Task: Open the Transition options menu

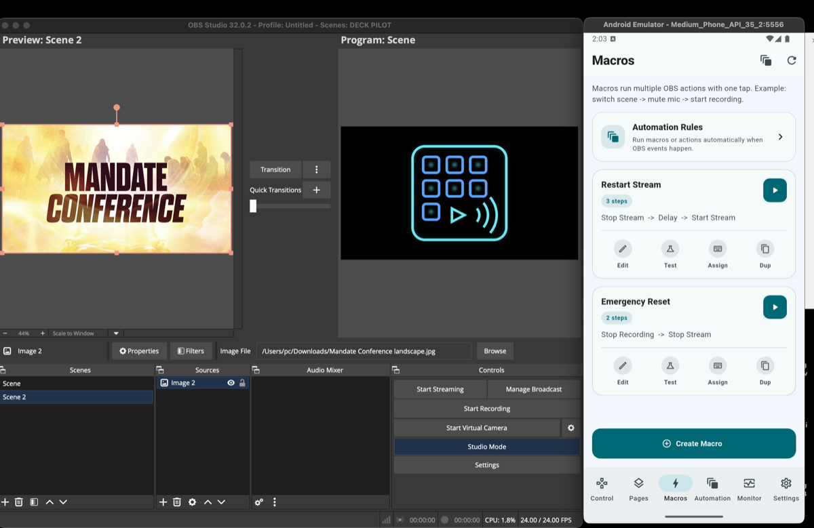Action: pos(316,169)
